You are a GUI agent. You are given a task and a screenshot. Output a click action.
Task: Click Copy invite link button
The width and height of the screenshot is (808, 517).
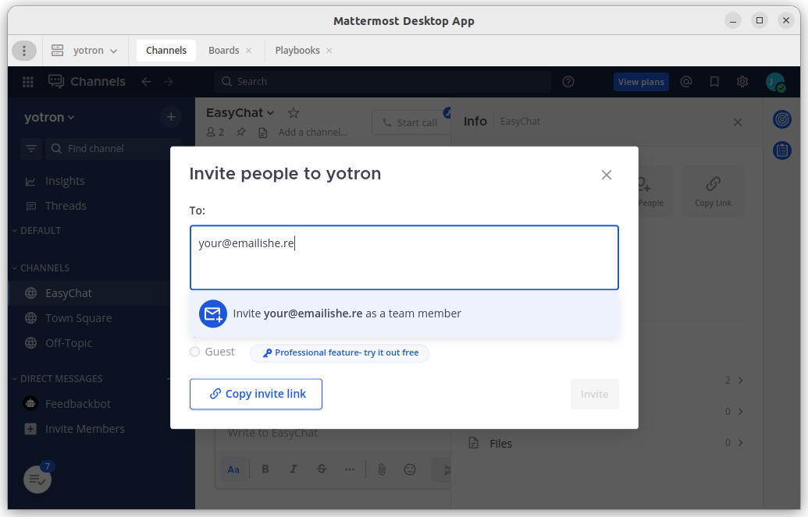pos(256,394)
